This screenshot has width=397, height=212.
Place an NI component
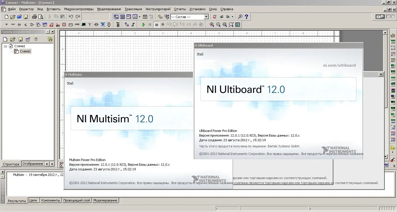pos(103,24)
